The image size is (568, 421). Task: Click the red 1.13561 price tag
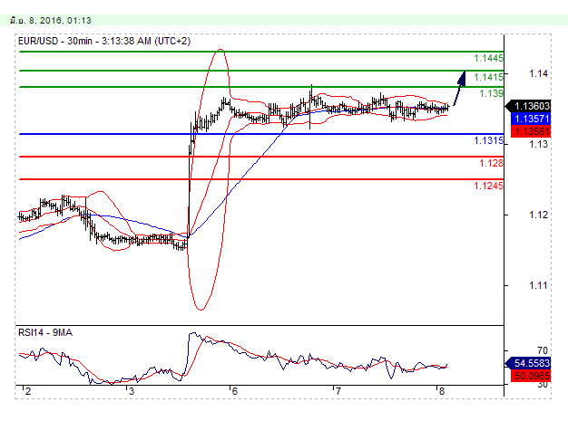pos(531,131)
